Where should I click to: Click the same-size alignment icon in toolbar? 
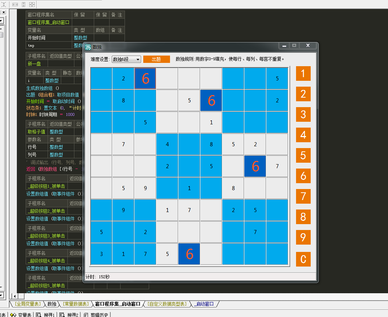[32, 4]
